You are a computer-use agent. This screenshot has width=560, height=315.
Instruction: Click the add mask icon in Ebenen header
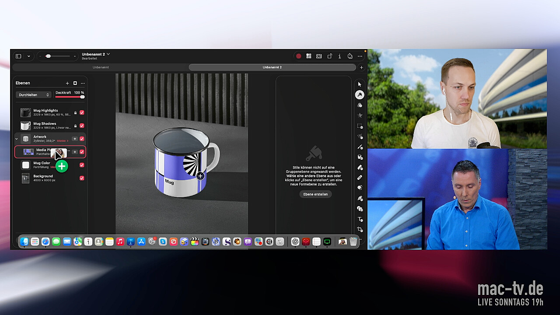tap(75, 83)
